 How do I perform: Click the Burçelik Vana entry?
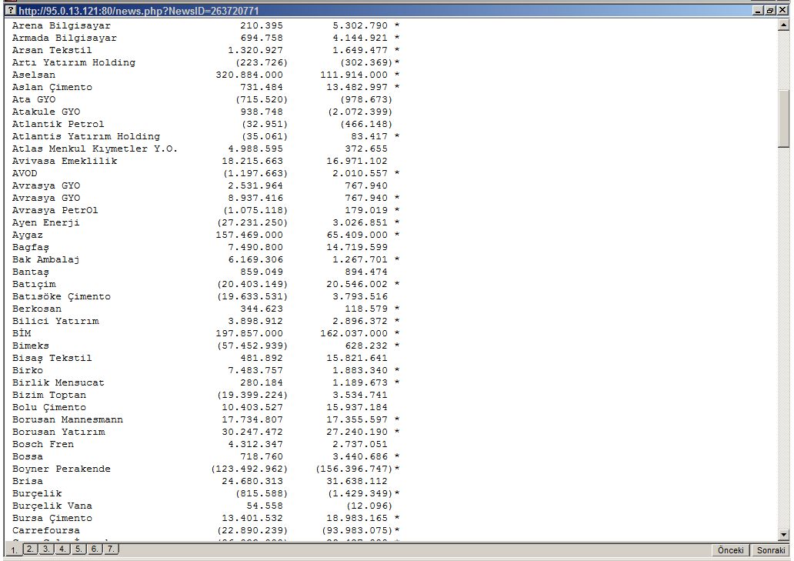(52, 506)
